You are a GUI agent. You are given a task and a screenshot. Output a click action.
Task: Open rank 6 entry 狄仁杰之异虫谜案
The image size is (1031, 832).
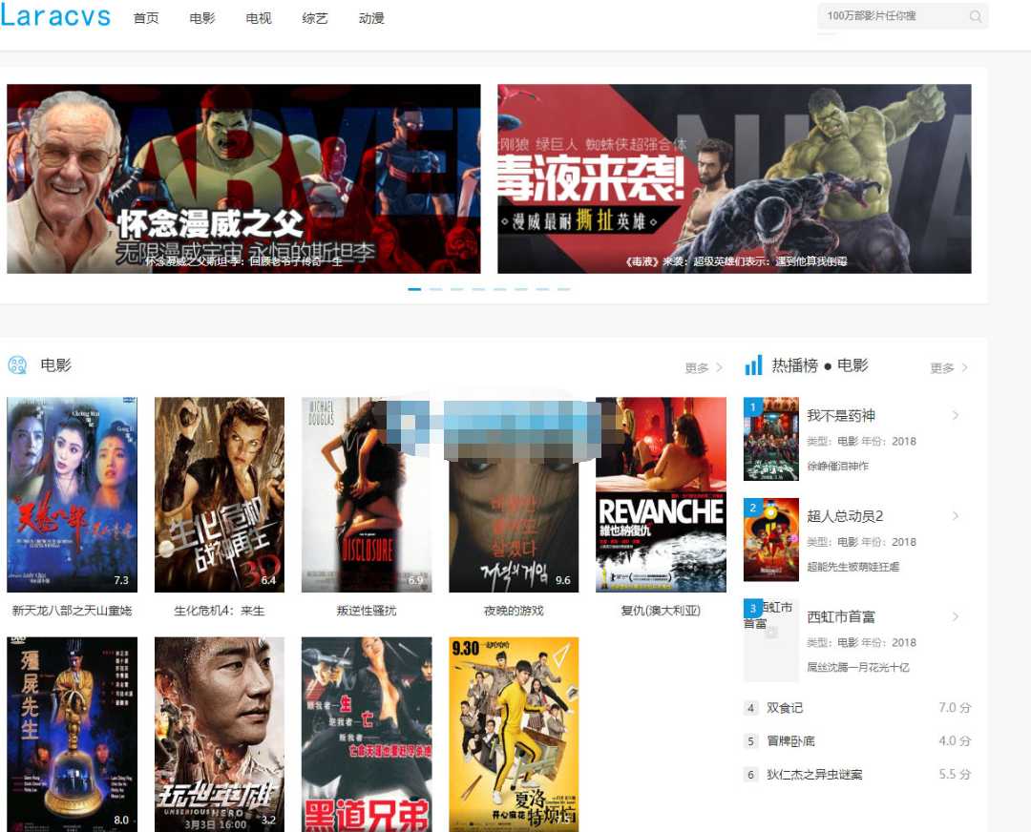click(814, 775)
